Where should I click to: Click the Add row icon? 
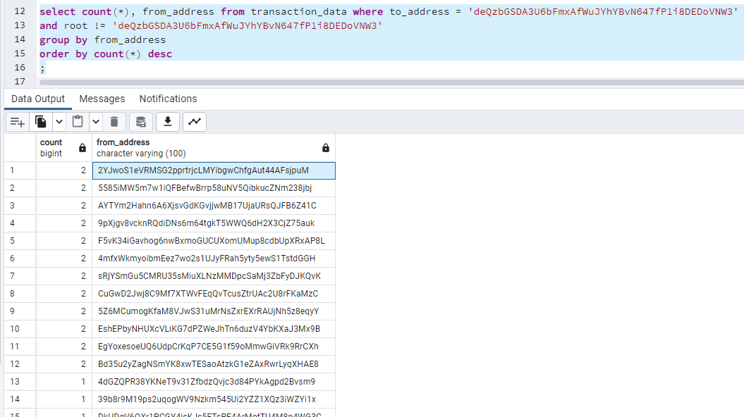pyautogui.click(x=18, y=122)
